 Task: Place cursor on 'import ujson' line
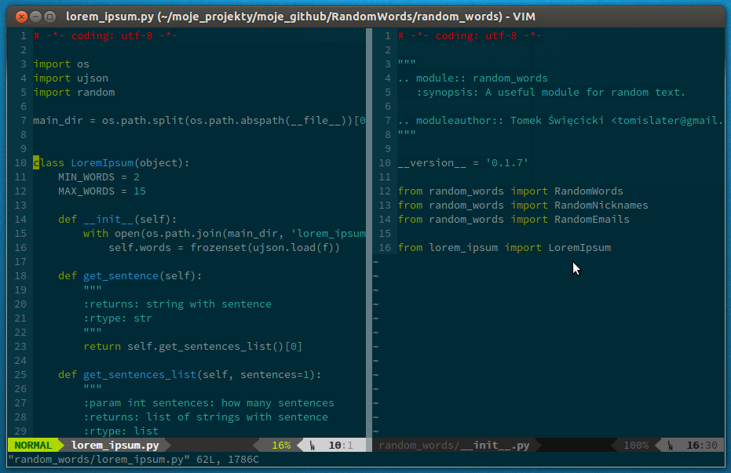pyautogui.click(x=71, y=78)
